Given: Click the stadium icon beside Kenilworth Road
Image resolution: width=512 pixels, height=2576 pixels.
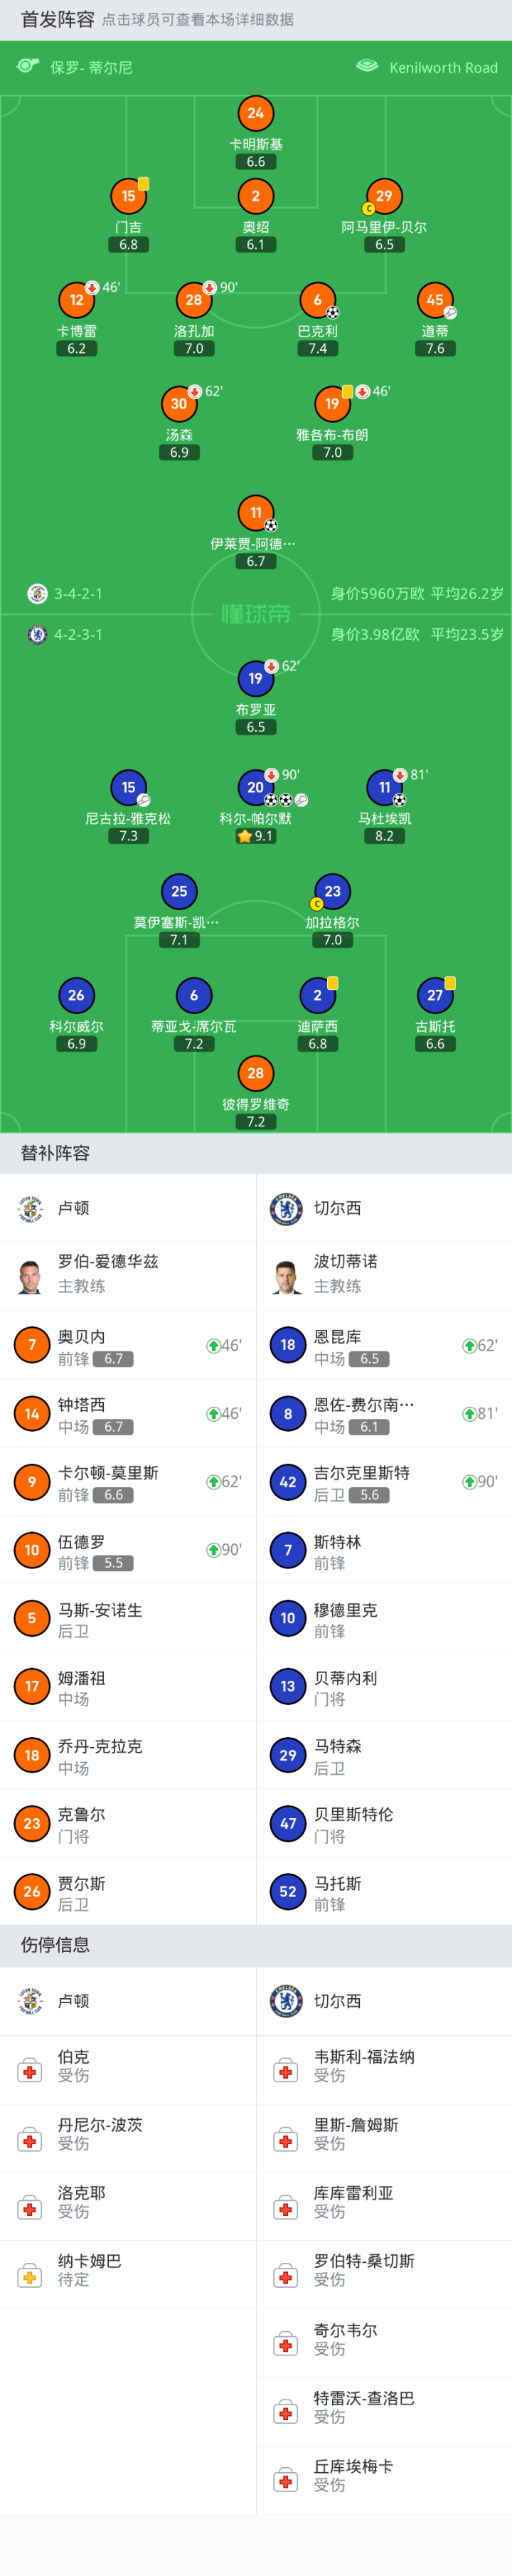Looking at the screenshot, I should click(367, 67).
